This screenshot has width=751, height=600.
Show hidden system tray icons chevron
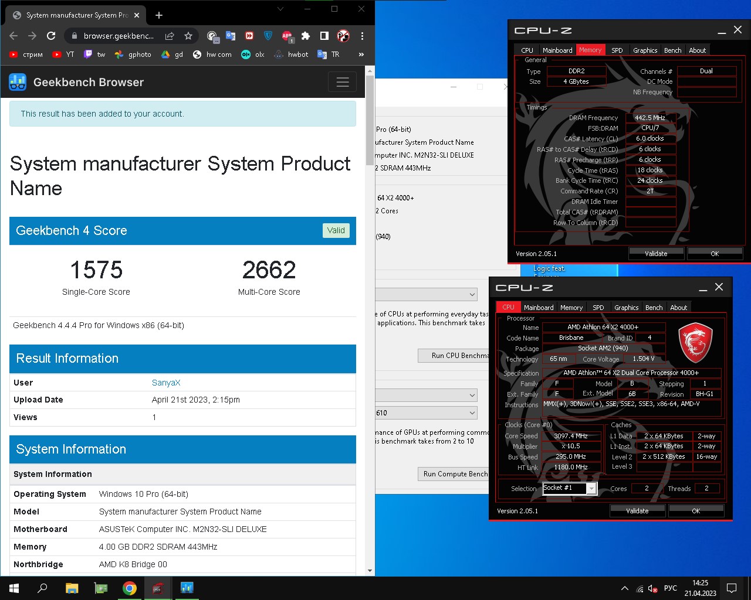[624, 588]
